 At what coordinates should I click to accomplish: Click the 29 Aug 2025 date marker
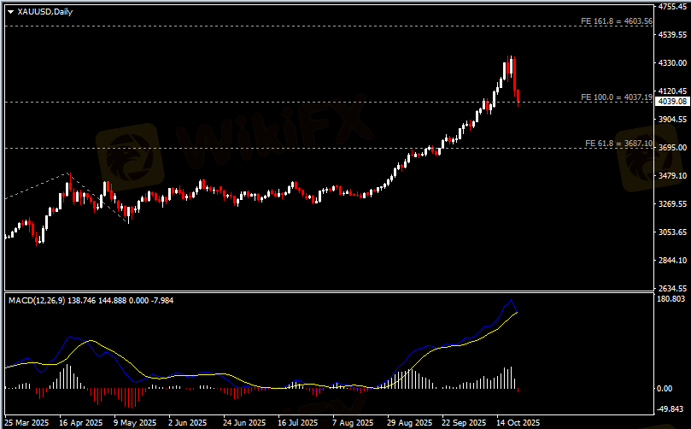pyautogui.click(x=410, y=422)
